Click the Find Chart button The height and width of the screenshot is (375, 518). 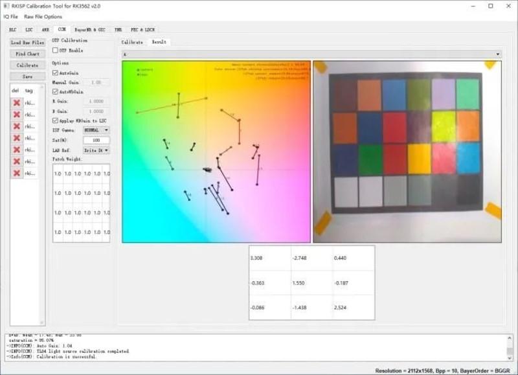tap(27, 54)
